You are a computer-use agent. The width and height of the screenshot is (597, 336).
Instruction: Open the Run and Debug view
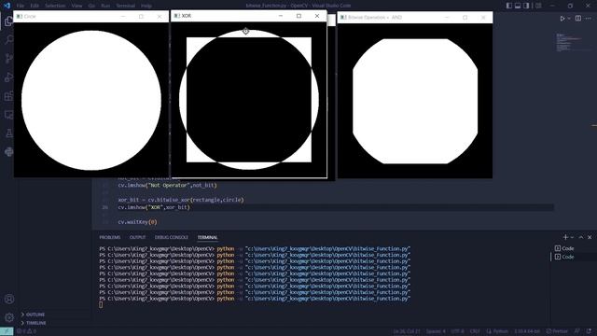tap(8, 77)
